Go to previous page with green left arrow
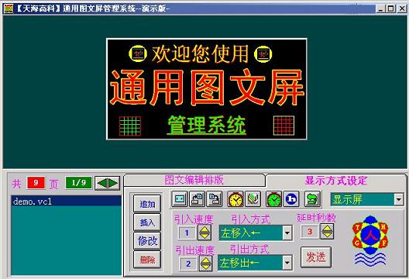The height and width of the screenshot is (279, 409). 101,183
